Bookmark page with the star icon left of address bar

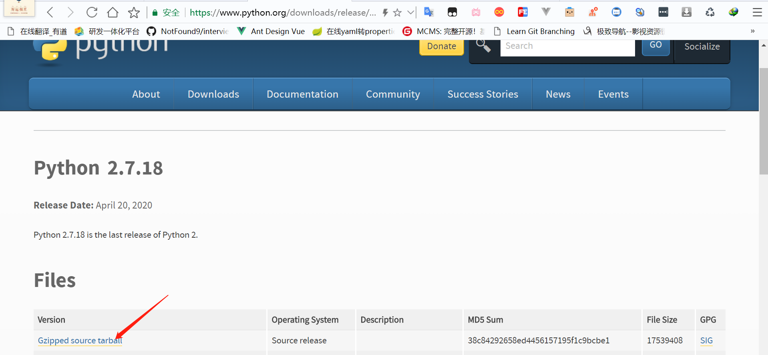134,12
